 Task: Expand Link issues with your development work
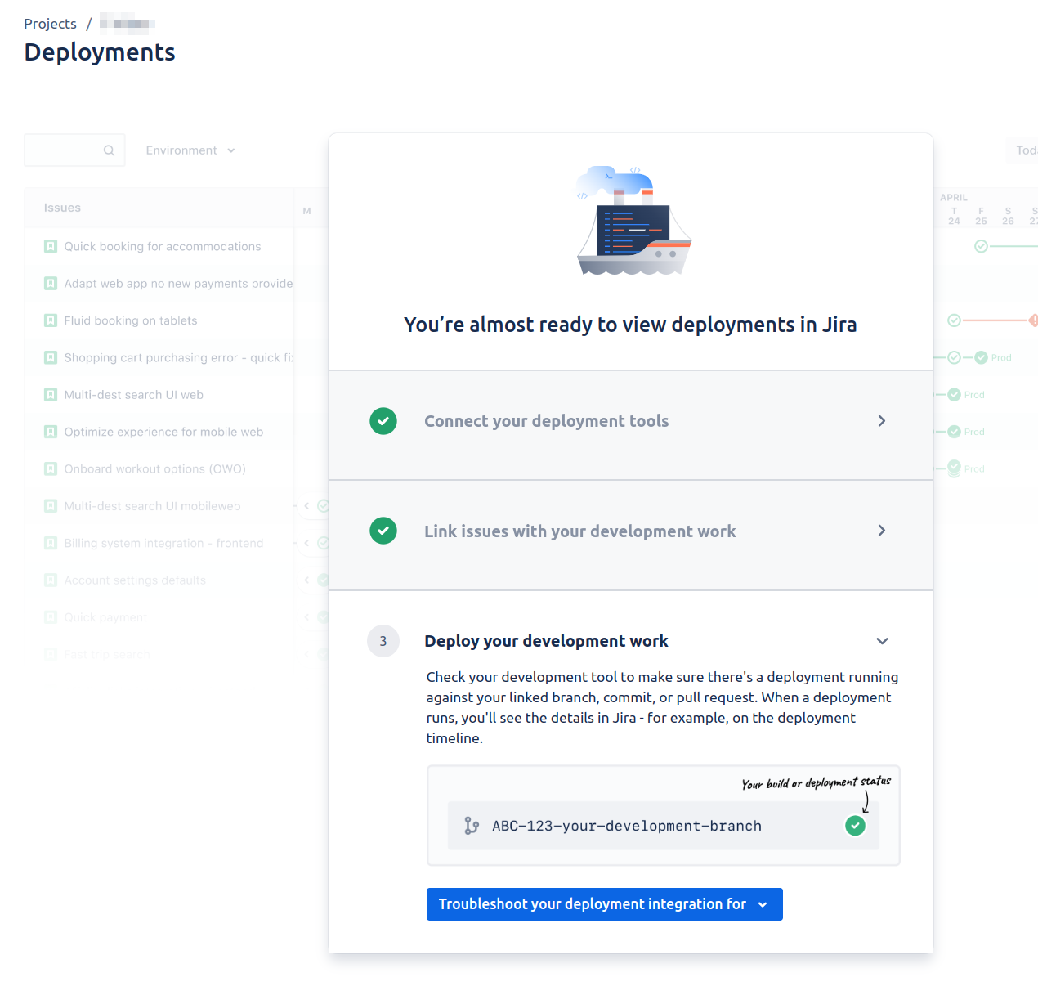click(630, 531)
